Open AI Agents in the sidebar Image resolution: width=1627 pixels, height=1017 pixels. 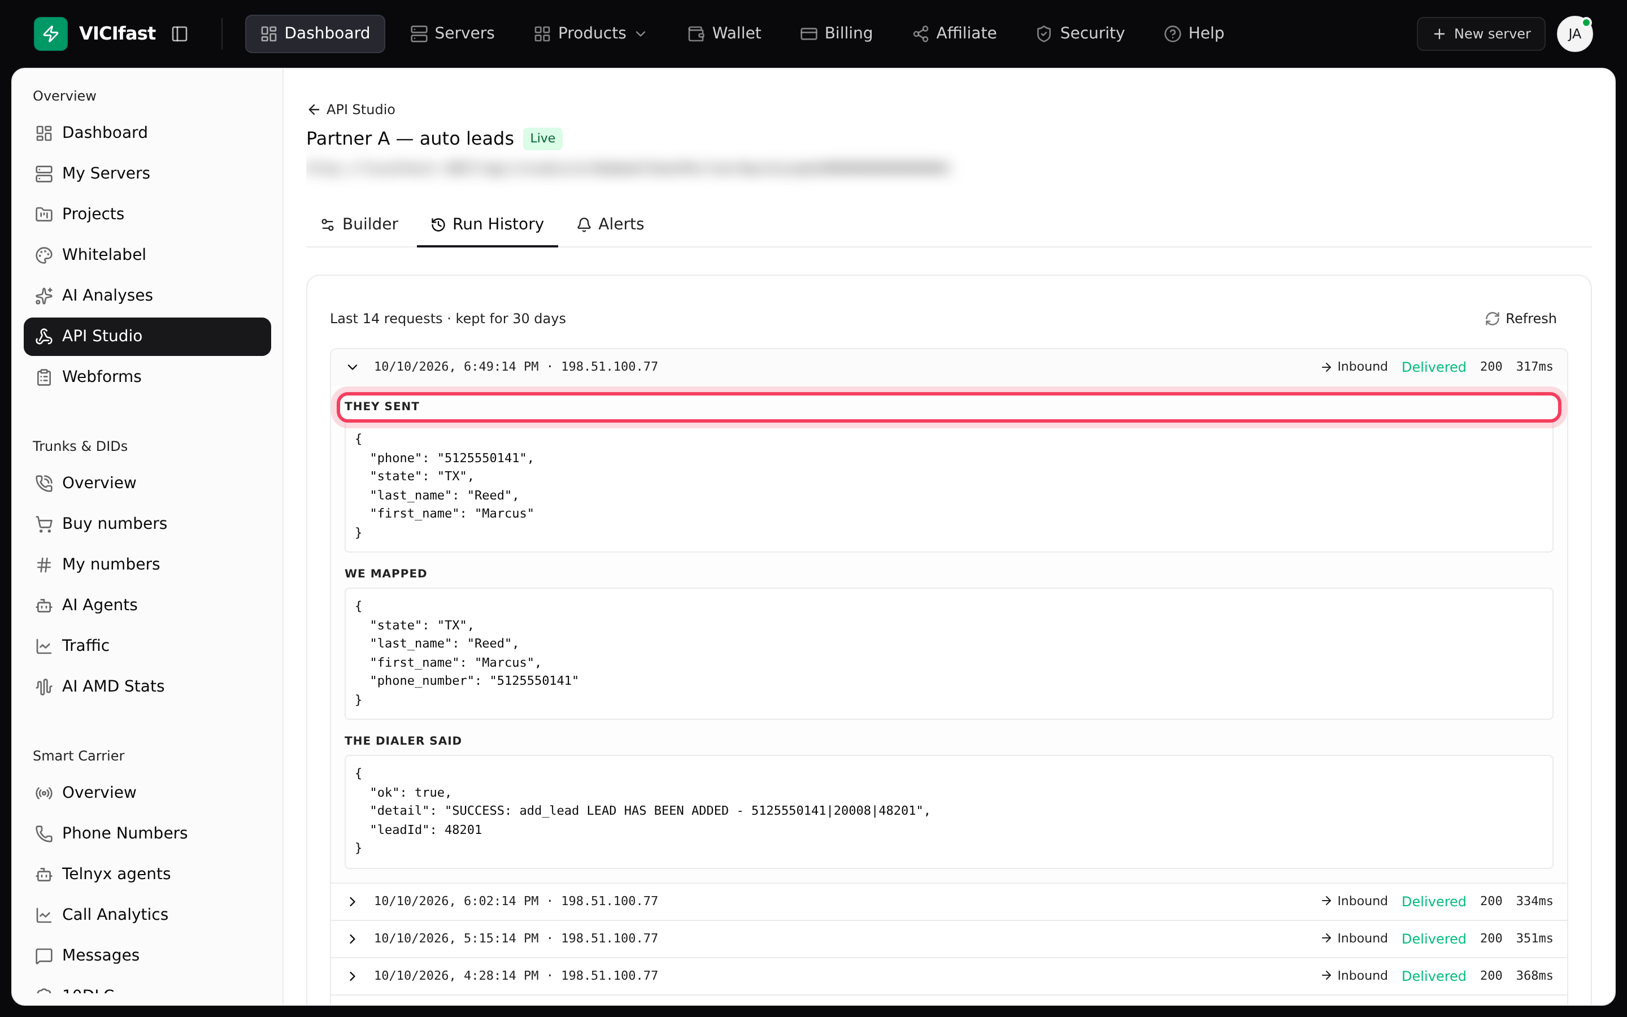(x=147, y=605)
